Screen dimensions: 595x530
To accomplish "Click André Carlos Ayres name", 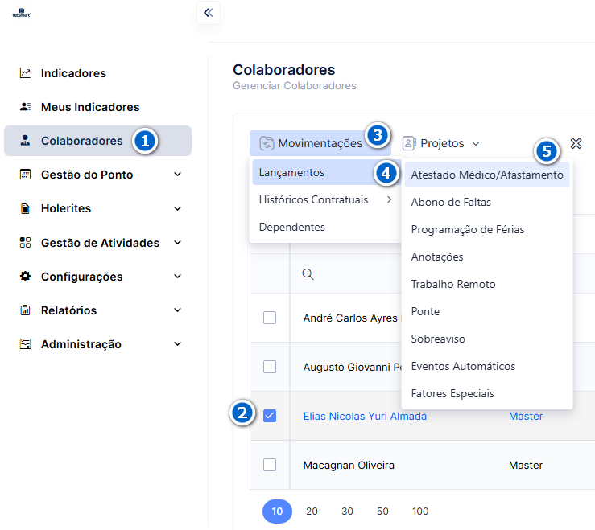I will click(x=350, y=318).
